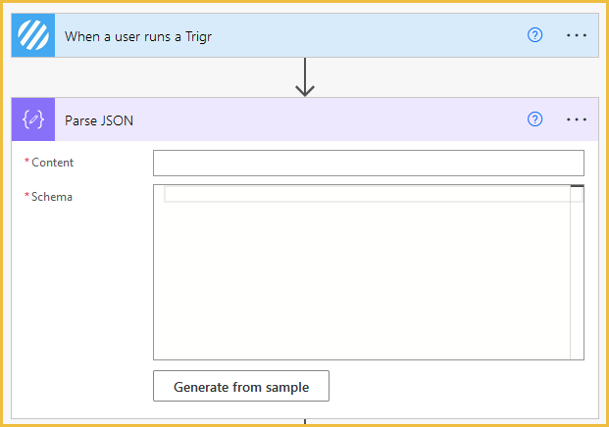Open the Trigr trigger's ellipsis menu
The image size is (609, 427).
click(577, 35)
